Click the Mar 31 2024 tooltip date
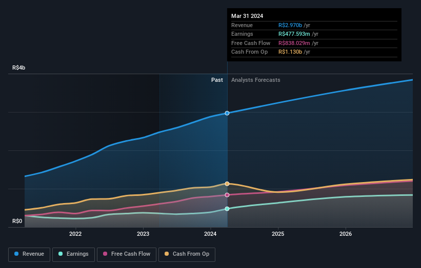Viewport: 421px width, 268px height. 247,16
